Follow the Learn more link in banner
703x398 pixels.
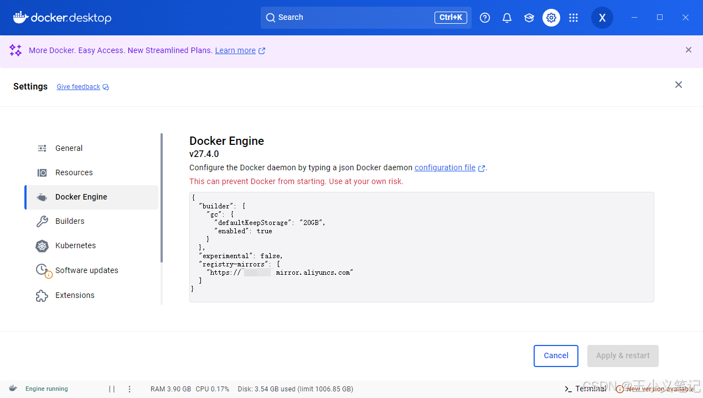(235, 50)
